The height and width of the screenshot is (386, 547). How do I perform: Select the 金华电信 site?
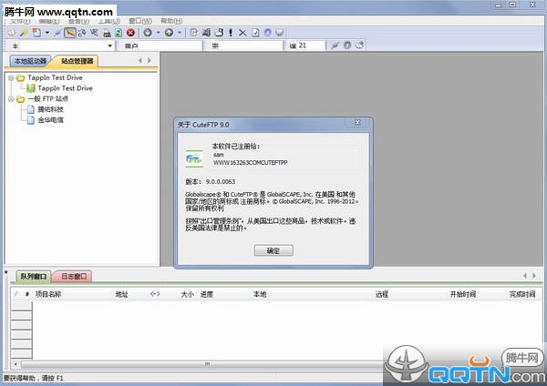pyautogui.click(x=50, y=120)
